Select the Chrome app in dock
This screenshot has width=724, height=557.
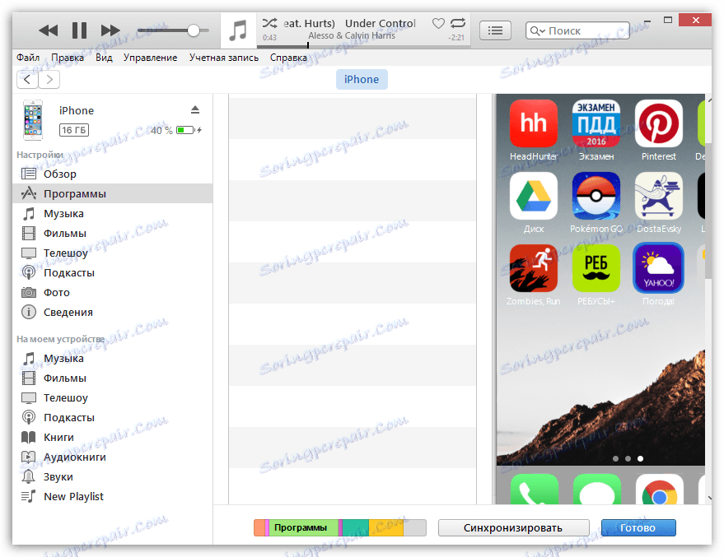[660, 489]
